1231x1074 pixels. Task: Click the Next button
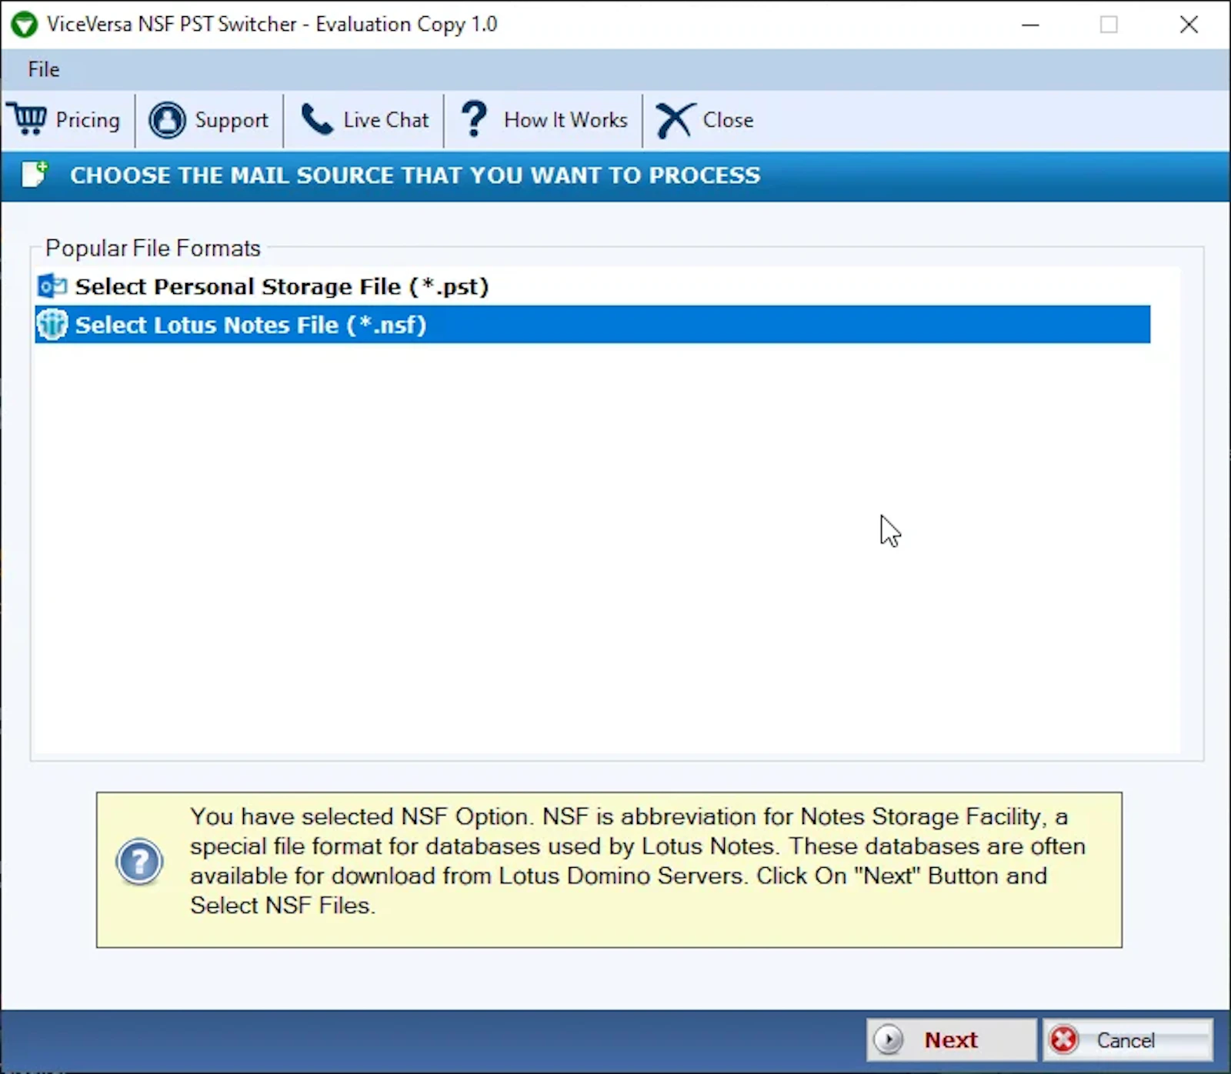952,1040
